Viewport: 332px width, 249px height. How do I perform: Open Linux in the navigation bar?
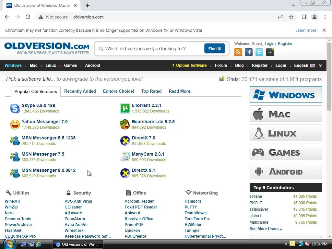click(51, 65)
